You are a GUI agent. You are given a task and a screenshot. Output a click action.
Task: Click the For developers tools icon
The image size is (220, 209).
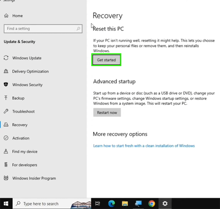pyautogui.click(x=6, y=165)
